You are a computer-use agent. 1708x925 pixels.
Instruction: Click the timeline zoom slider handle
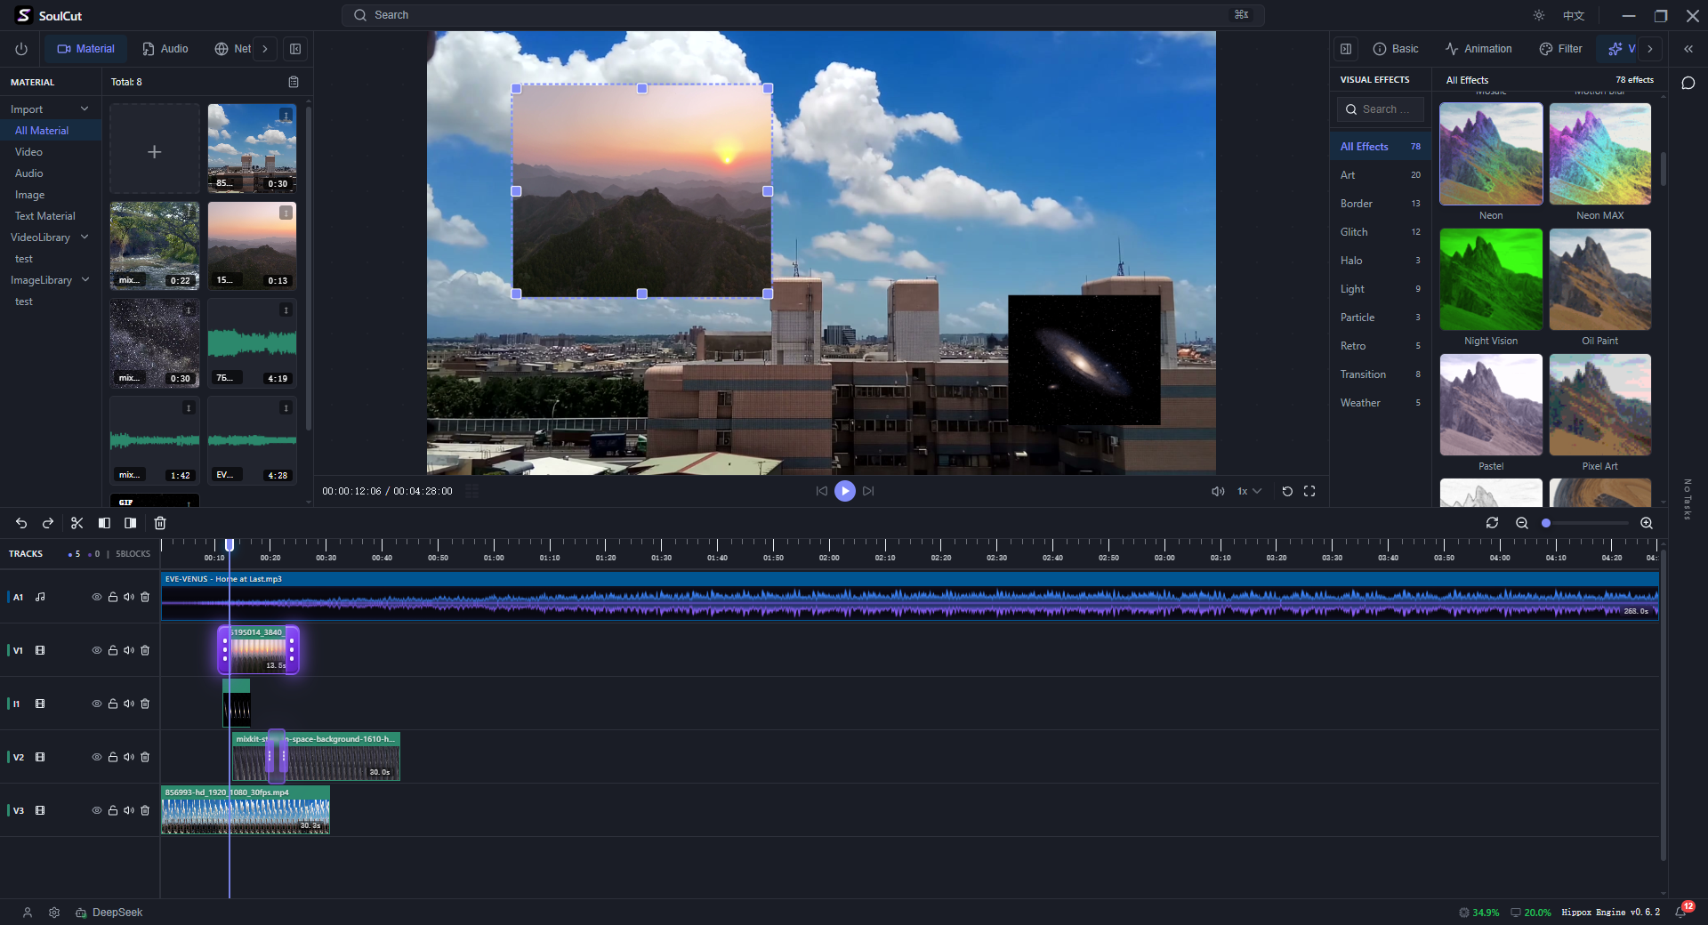pyautogui.click(x=1546, y=523)
